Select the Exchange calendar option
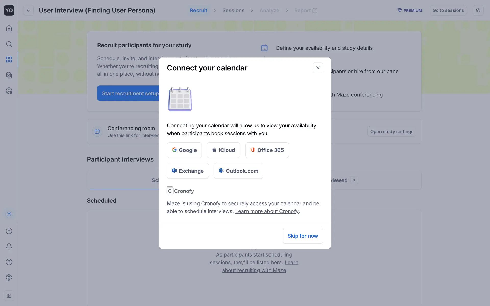 pyautogui.click(x=188, y=171)
